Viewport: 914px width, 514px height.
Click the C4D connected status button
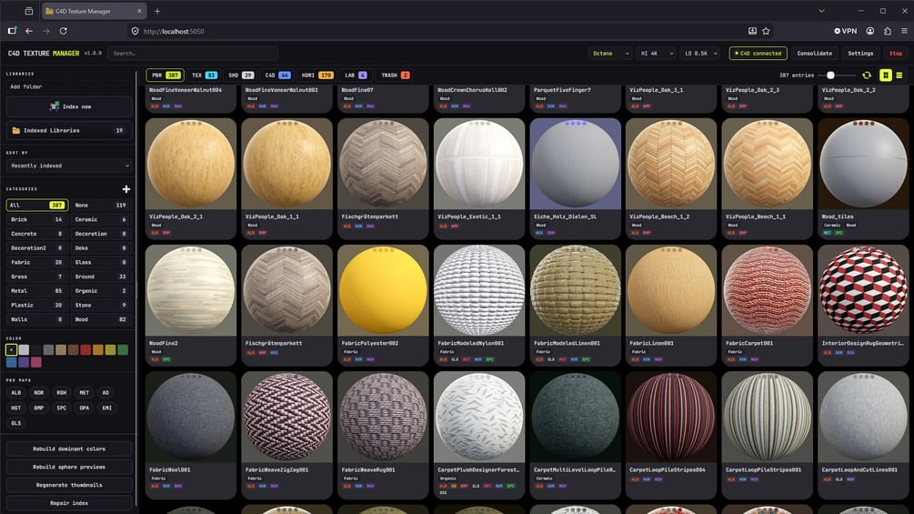758,53
